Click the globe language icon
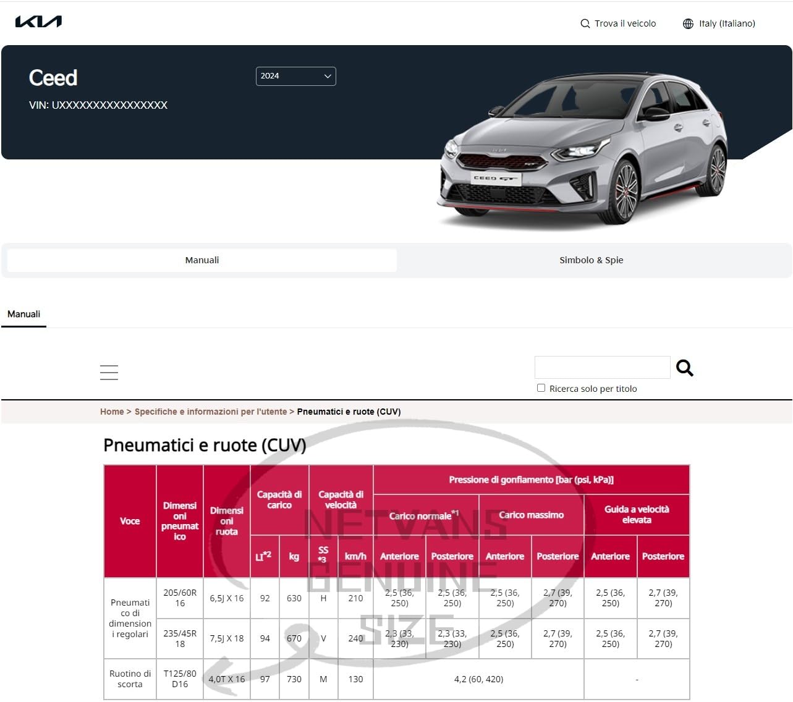 (x=688, y=23)
